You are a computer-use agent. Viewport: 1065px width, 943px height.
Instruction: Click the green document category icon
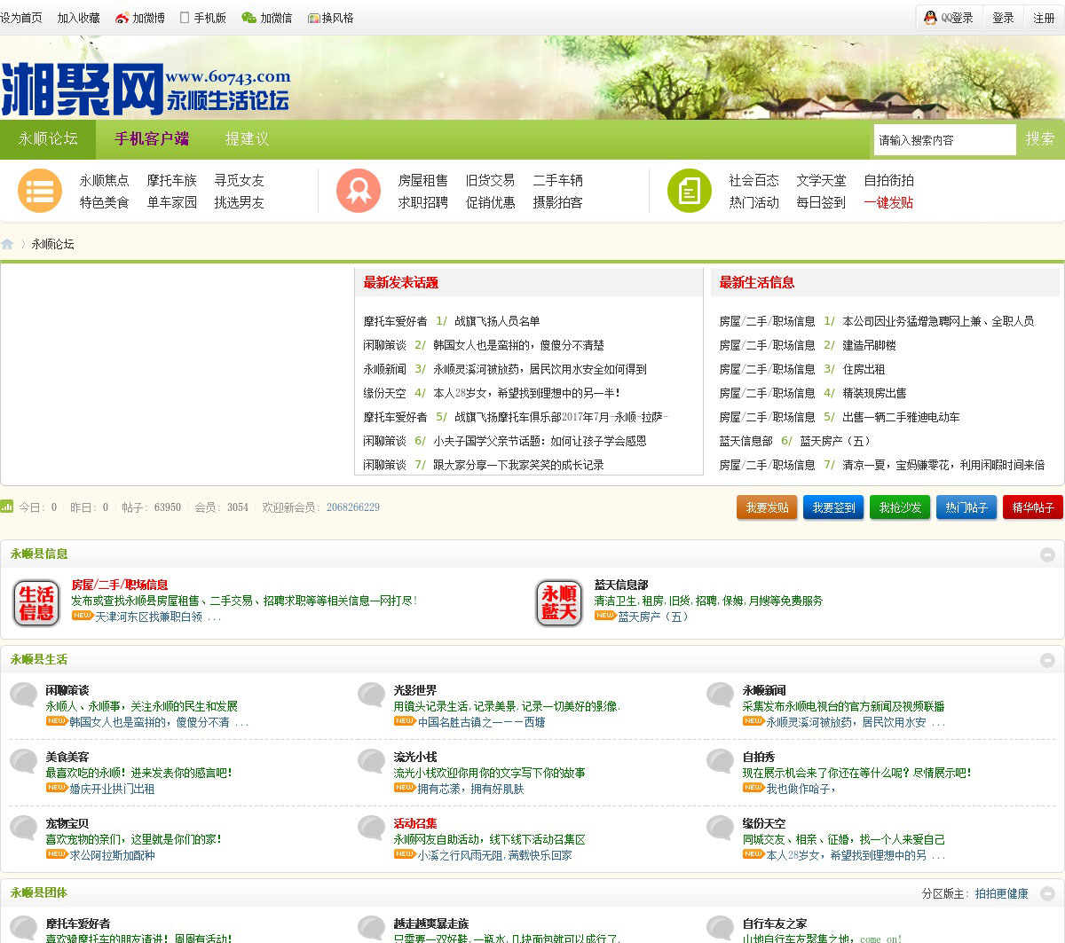coord(690,191)
